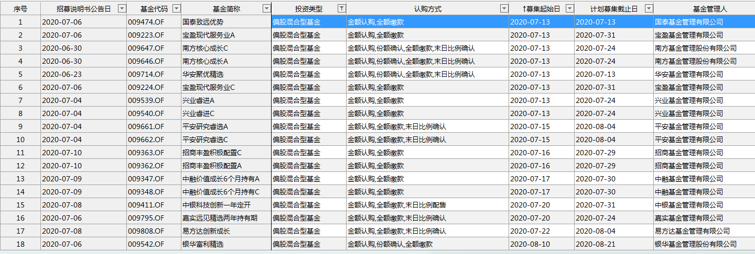Select row number 18

point(20,244)
